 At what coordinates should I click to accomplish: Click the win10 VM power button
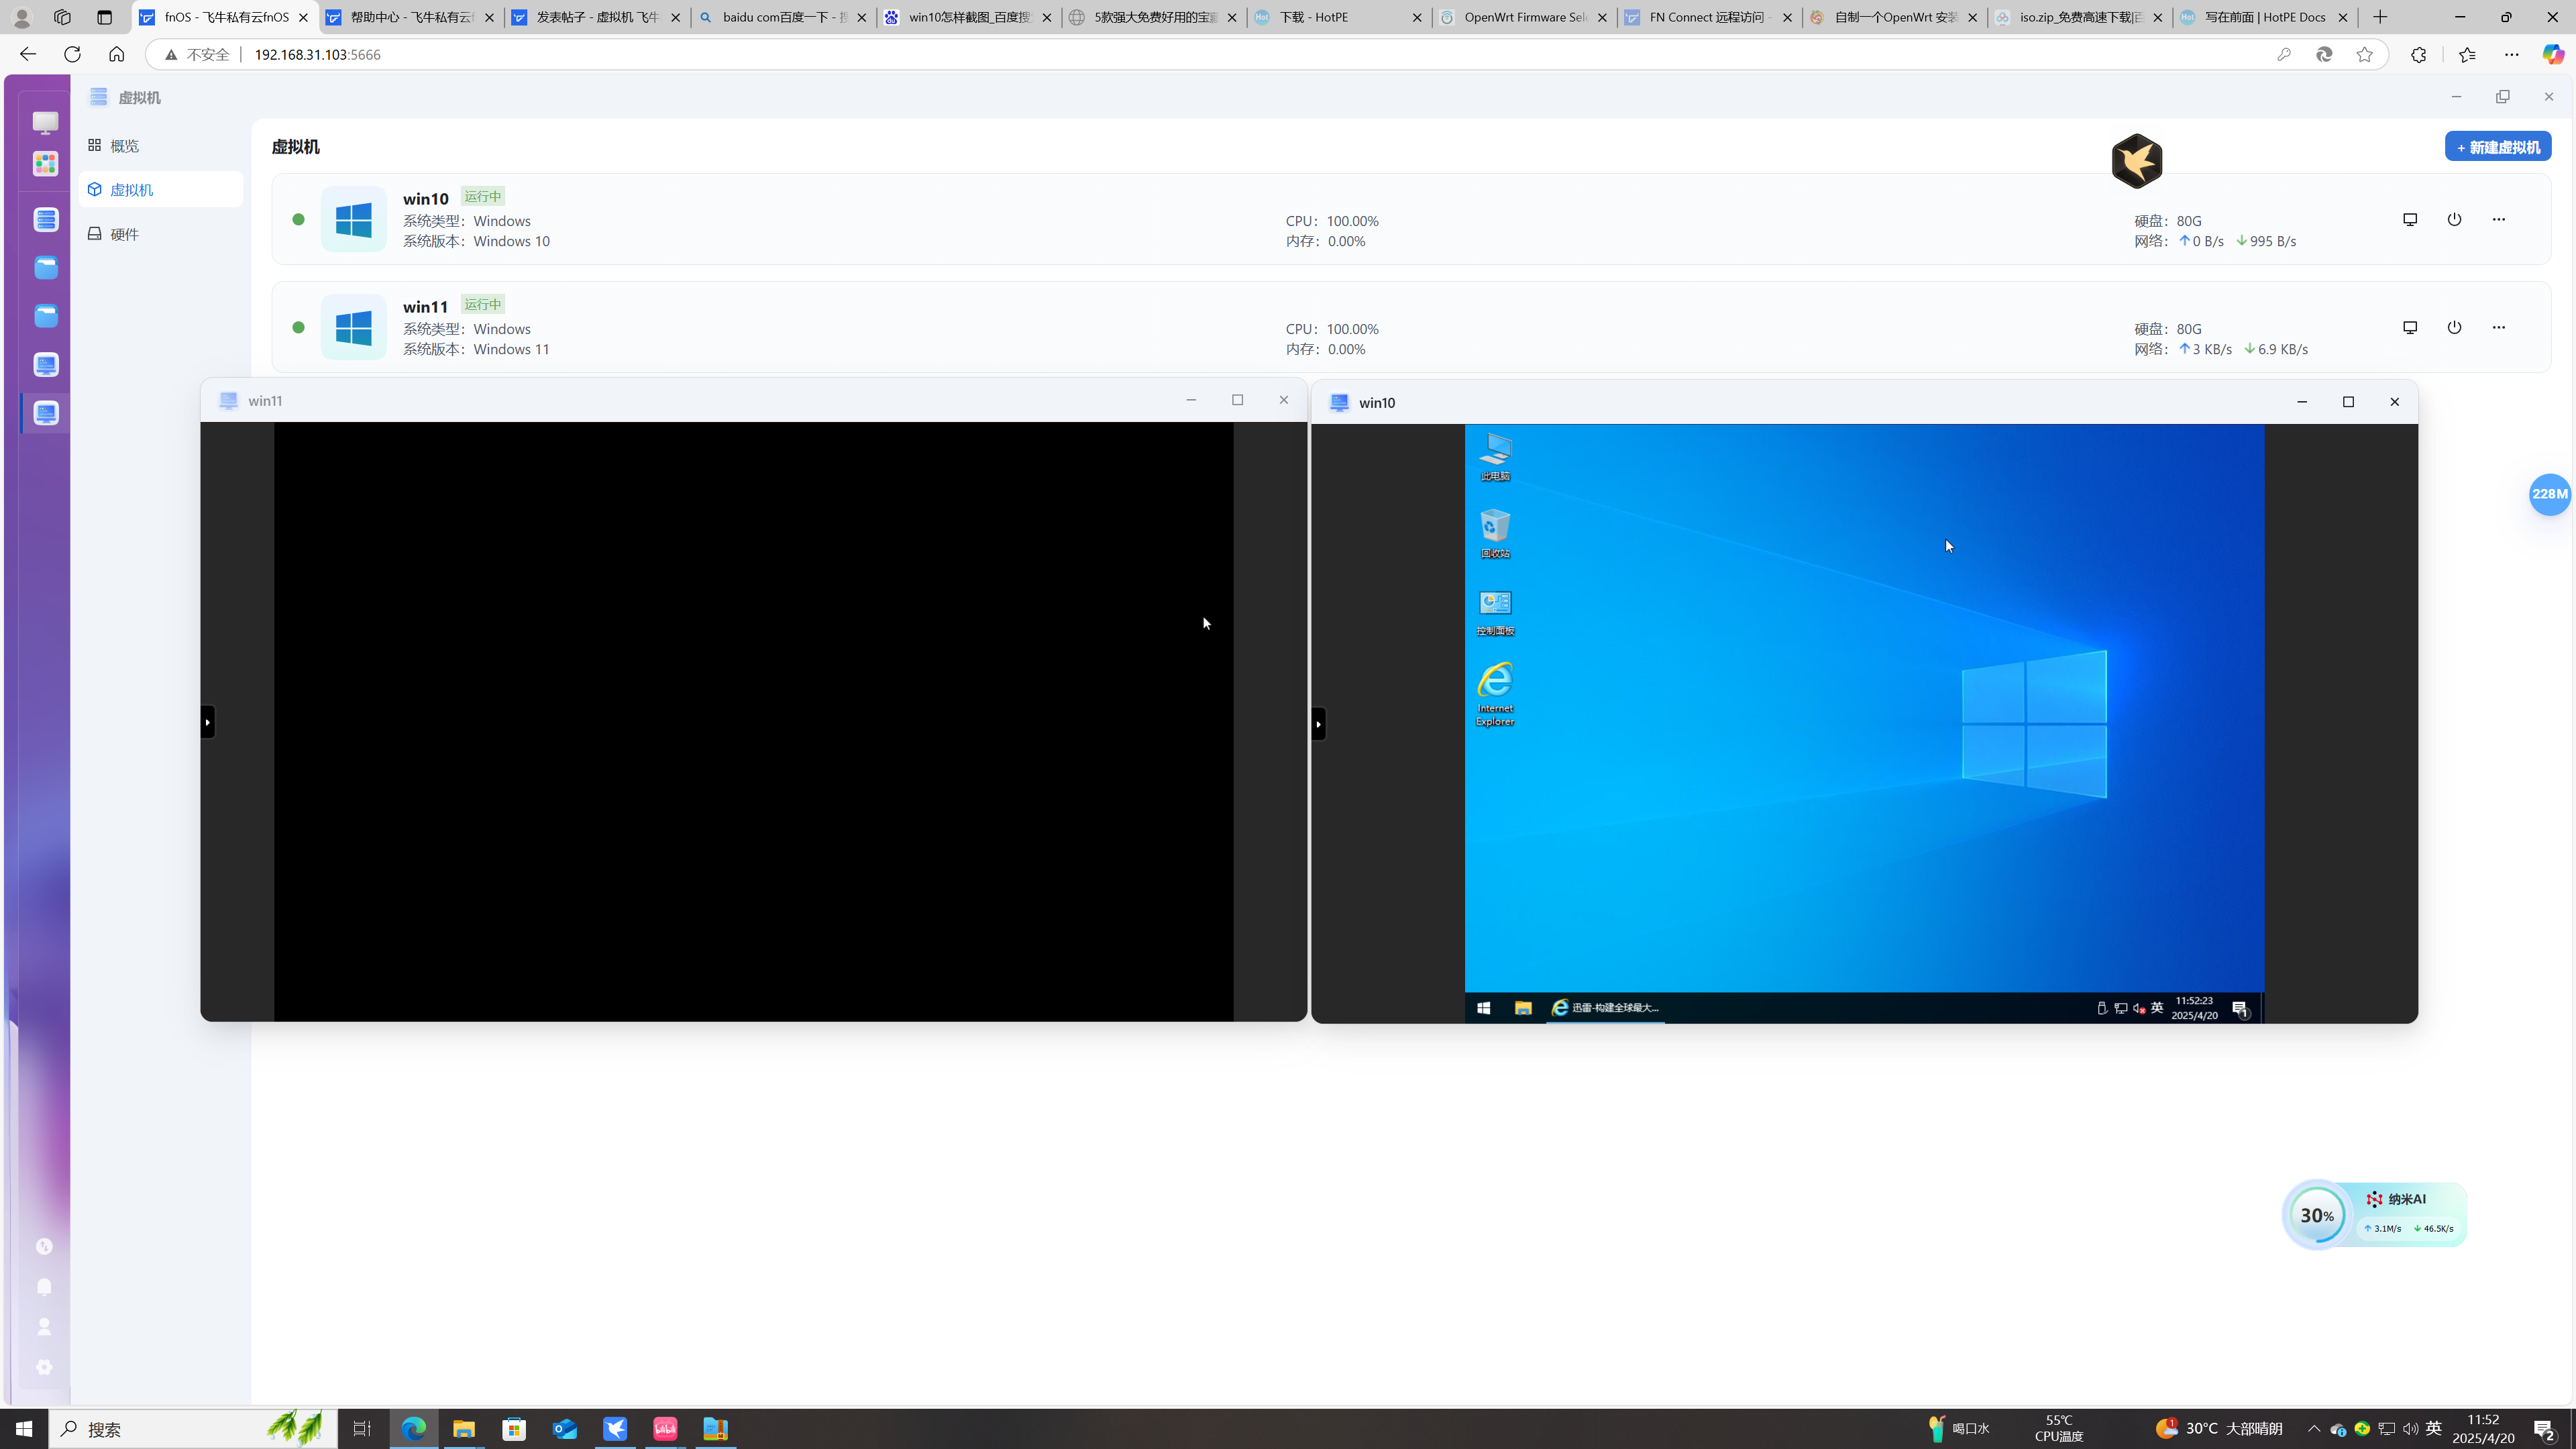[2454, 219]
